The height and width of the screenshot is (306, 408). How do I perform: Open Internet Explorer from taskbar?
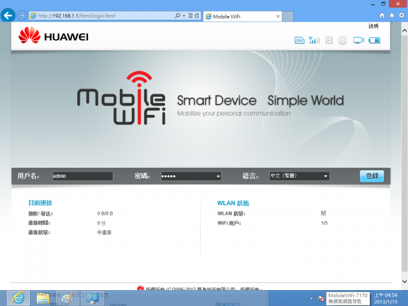pos(18,298)
